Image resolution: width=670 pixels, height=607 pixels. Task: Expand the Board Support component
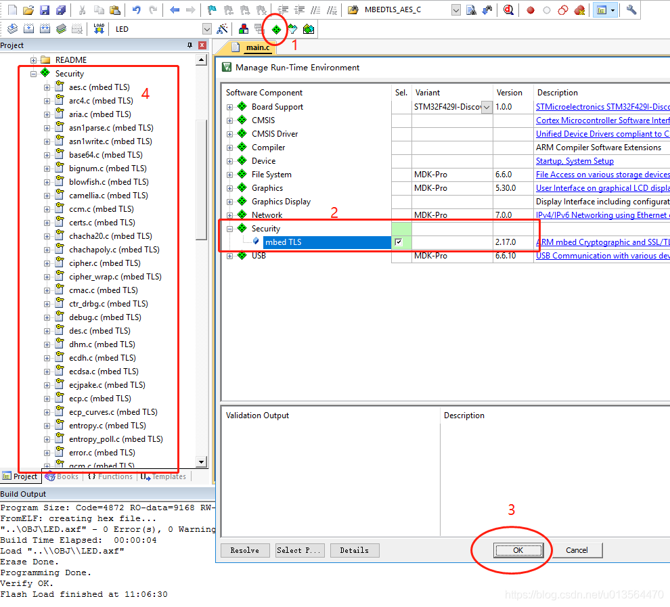[230, 107]
